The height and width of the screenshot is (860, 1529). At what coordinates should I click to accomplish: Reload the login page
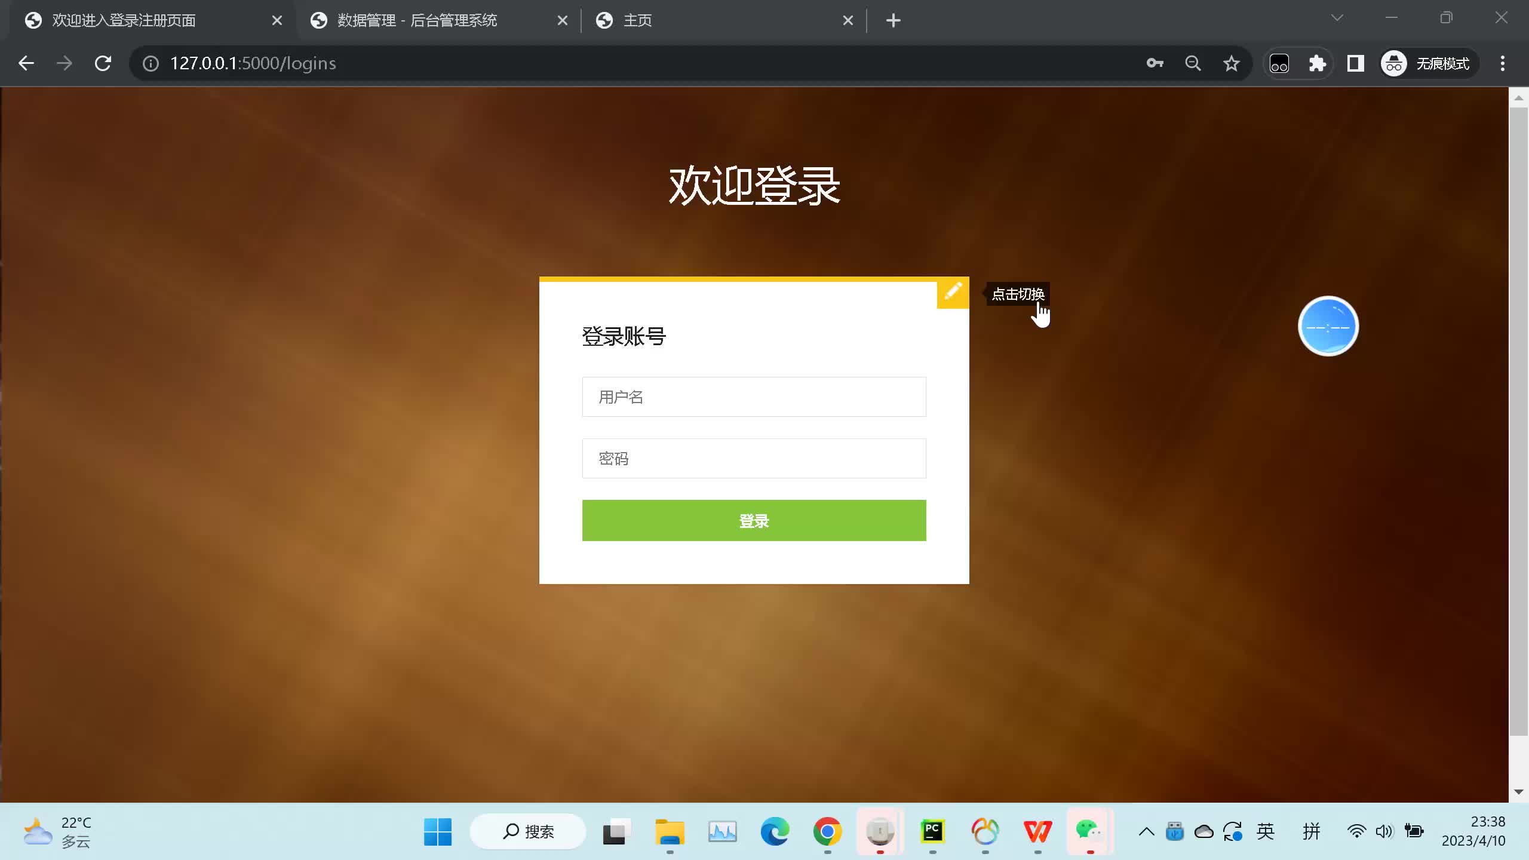103,63
